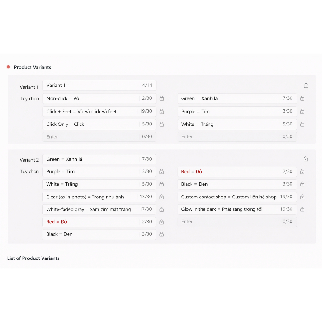Click lock icon next to Click Only = Click
This screenshot has height=322, width=322.
(x=162, y=124)
